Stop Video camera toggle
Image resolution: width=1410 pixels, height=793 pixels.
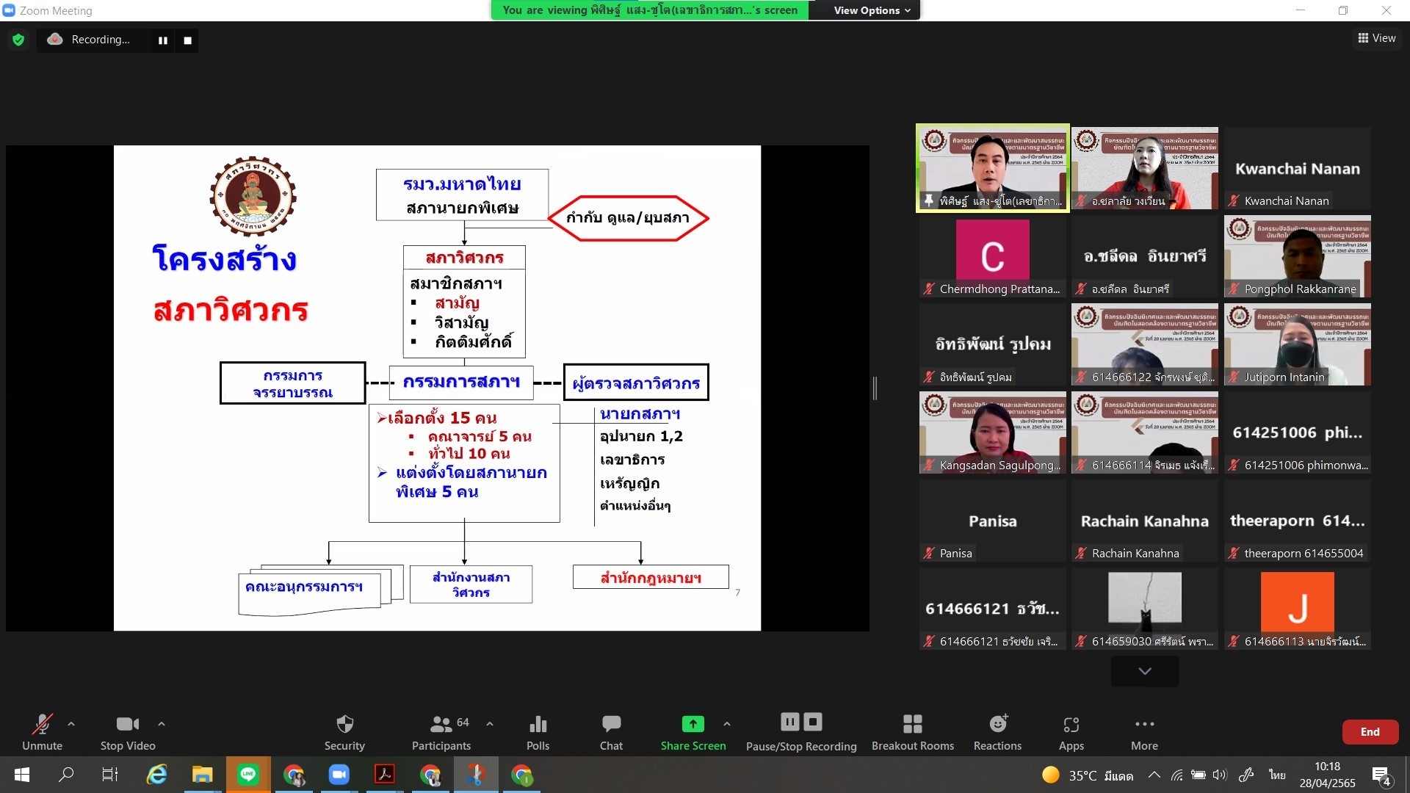tap(127, 725)
